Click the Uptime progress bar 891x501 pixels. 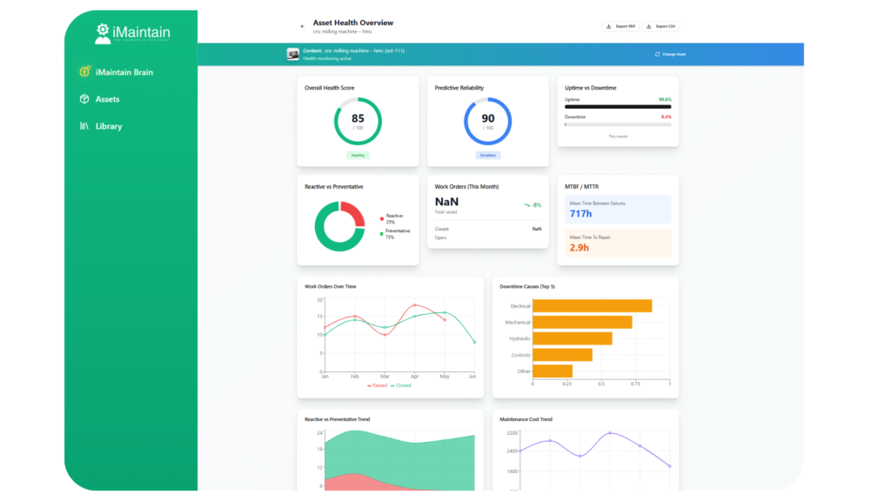618,107
